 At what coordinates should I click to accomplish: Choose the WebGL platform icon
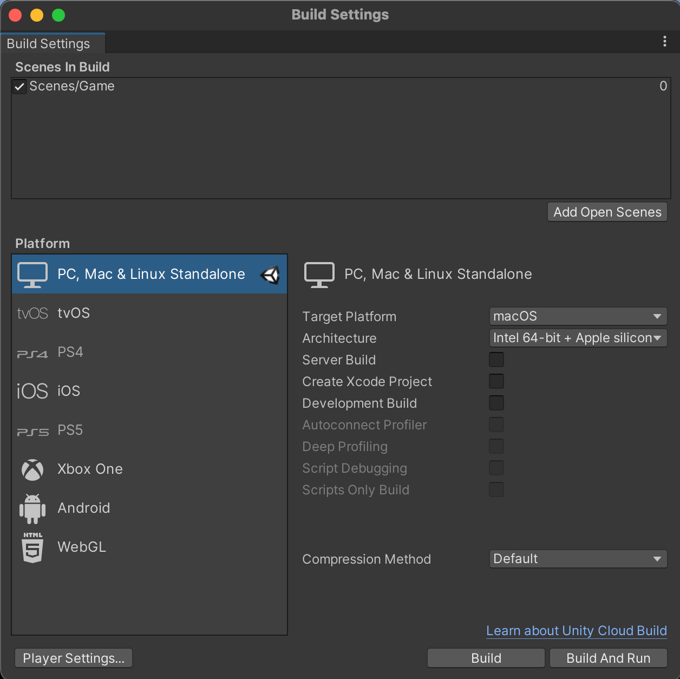pos(32,547)
